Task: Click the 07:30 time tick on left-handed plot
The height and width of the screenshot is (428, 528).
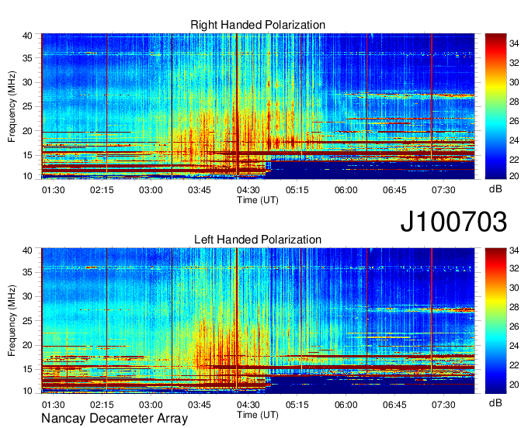Action: coord(443,405)
